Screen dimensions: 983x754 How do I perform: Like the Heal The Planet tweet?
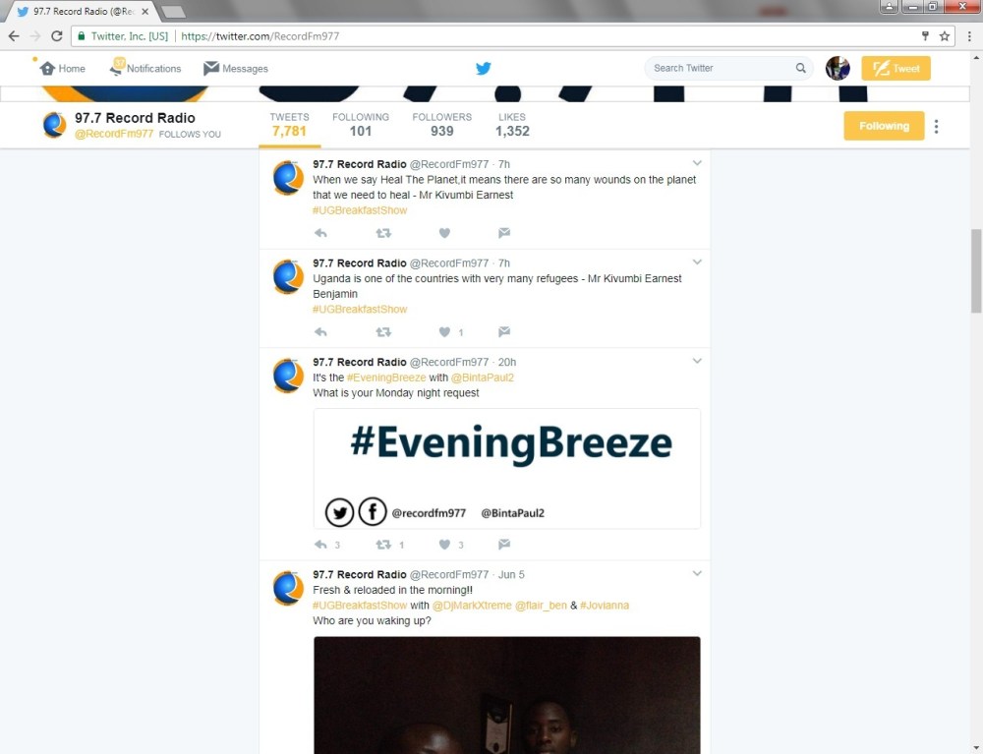pos(444,233)
